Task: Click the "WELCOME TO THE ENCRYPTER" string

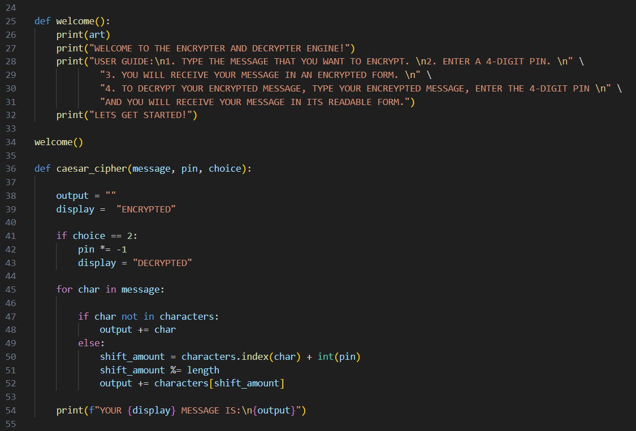Action: point(222,48)
